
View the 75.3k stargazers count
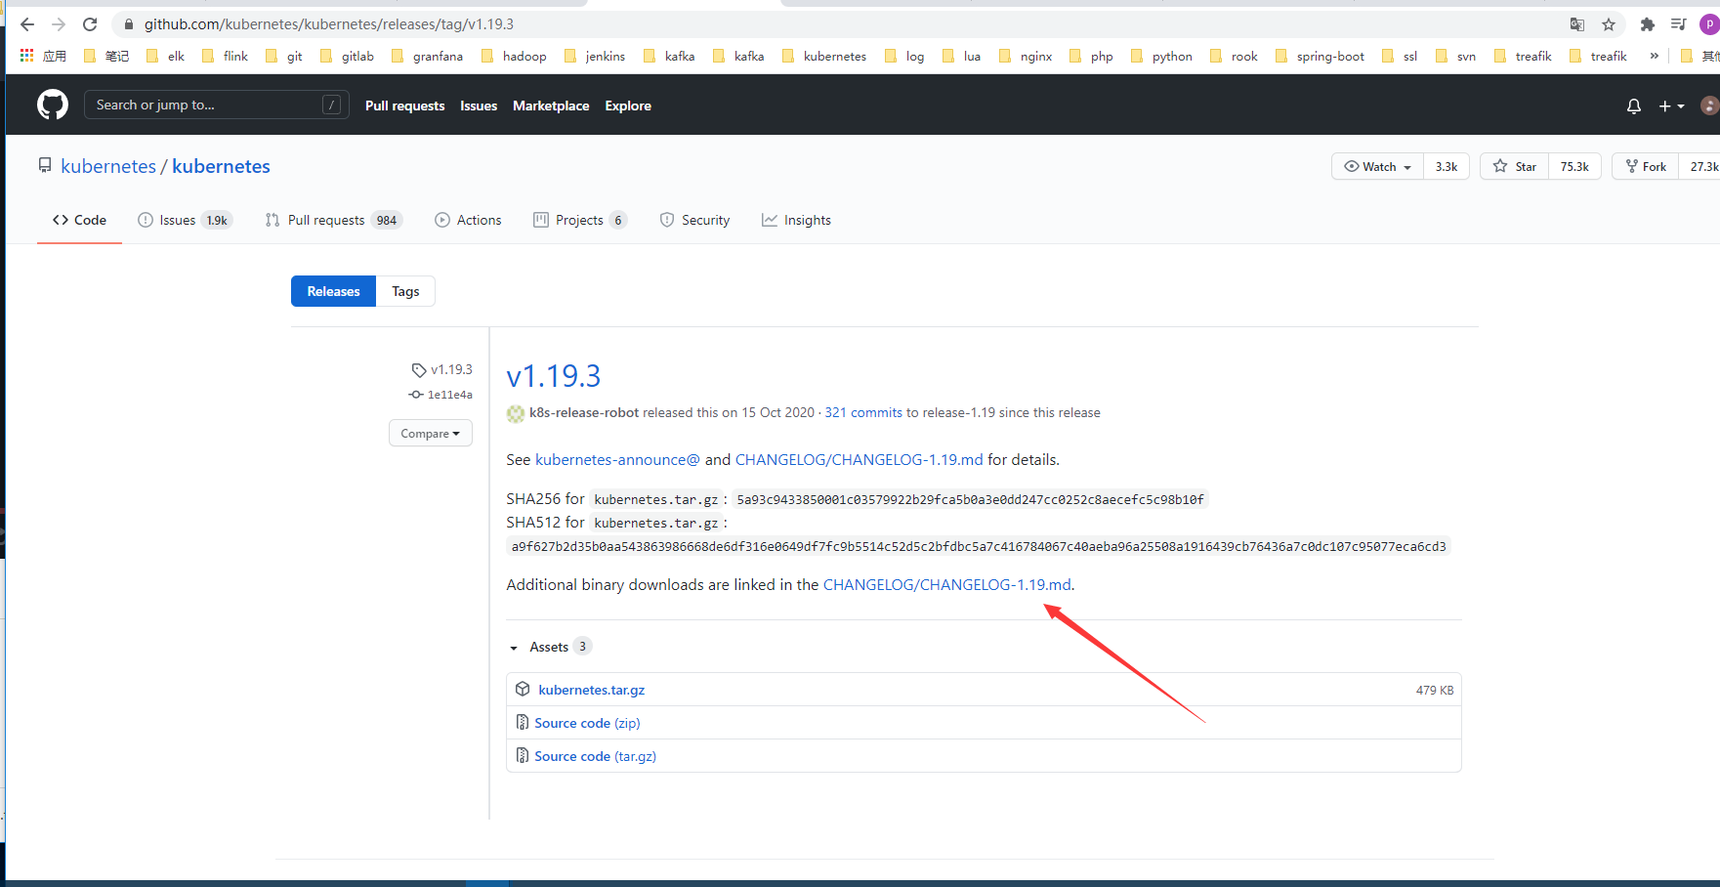point(1574,166)
